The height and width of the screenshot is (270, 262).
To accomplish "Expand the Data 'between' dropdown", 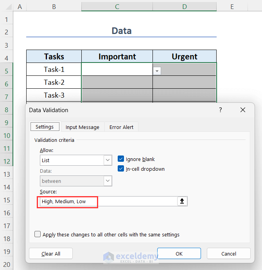I will 108,181.
